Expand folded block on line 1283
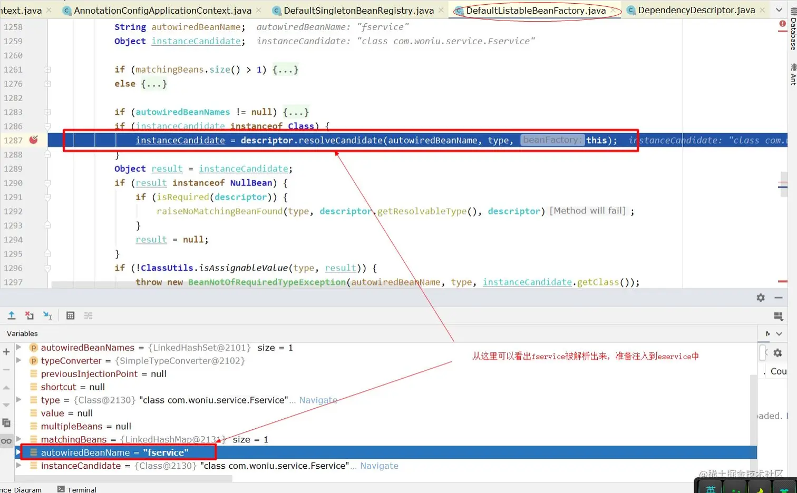Screen dimensions: 797x493 47,112
